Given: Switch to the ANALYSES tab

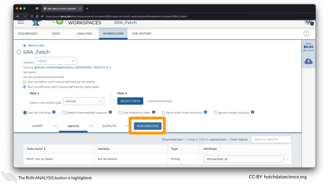Looking at the screenshot, I should coord(85,34).
